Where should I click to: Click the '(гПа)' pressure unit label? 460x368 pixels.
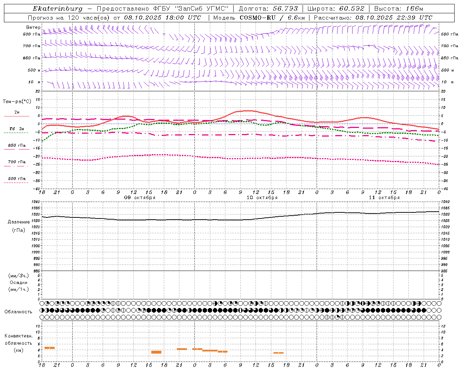[19, 230]
